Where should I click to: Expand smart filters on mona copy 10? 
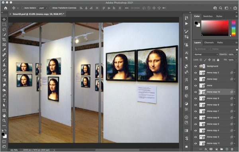coord(235,92)
